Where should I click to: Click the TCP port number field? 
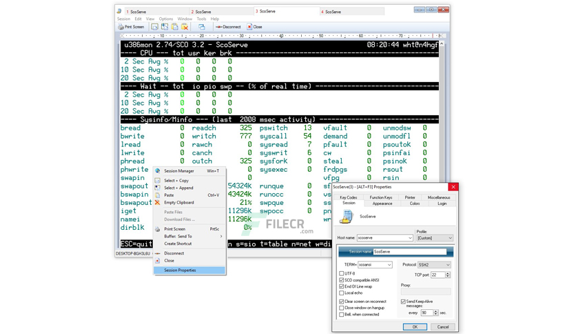(438, 275)
